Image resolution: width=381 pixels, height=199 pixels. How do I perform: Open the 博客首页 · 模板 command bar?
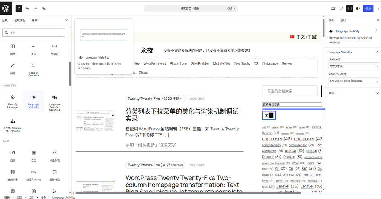(191, 9)
